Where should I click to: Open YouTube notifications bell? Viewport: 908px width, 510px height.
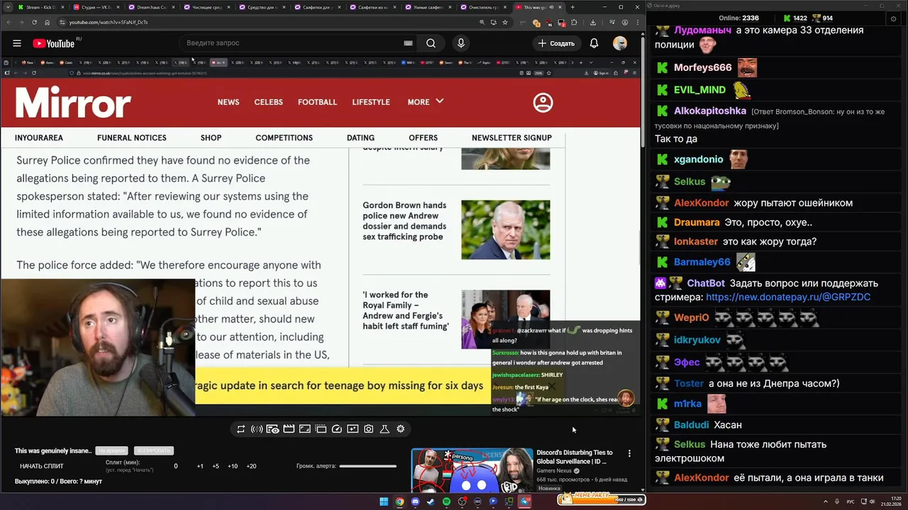tap(594, 43)
